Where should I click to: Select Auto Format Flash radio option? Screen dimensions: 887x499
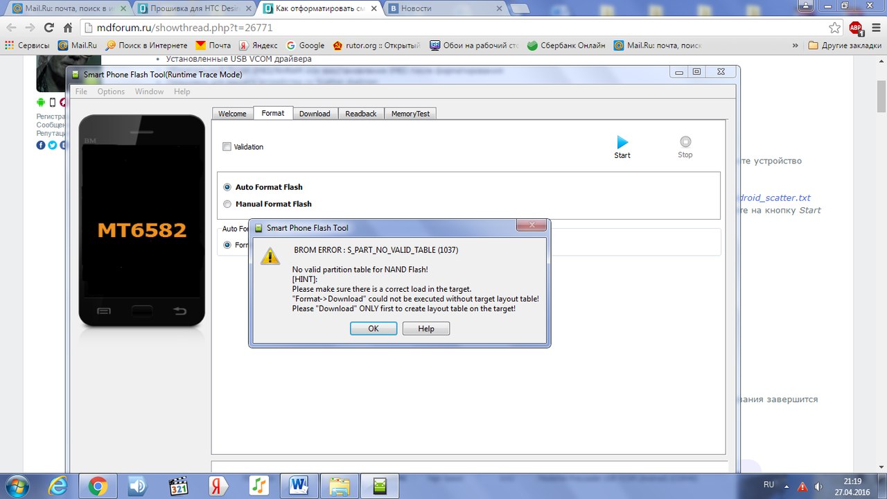tap(227, 187)
